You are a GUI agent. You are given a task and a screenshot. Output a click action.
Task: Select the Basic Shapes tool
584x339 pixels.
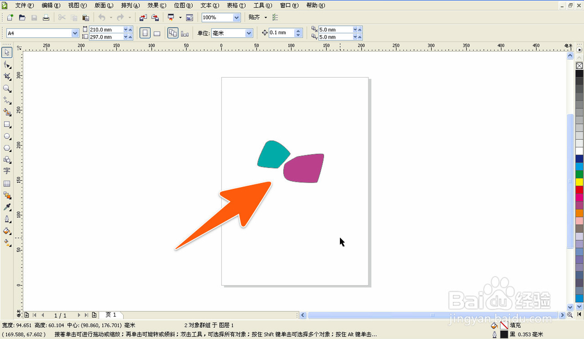click(x=6, y=160)
